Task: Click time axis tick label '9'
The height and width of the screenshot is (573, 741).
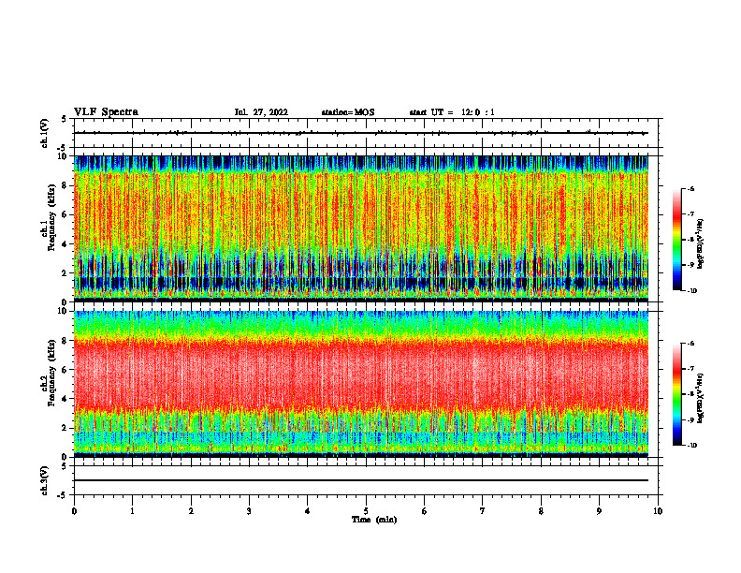Action: 599,511
